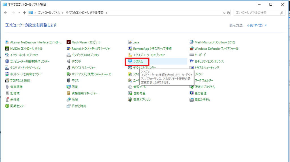Image resolution: width=290 pixels, height=162 pixels.
Task: Click the 地域 globe icon
Action: [x=69, y=100]
